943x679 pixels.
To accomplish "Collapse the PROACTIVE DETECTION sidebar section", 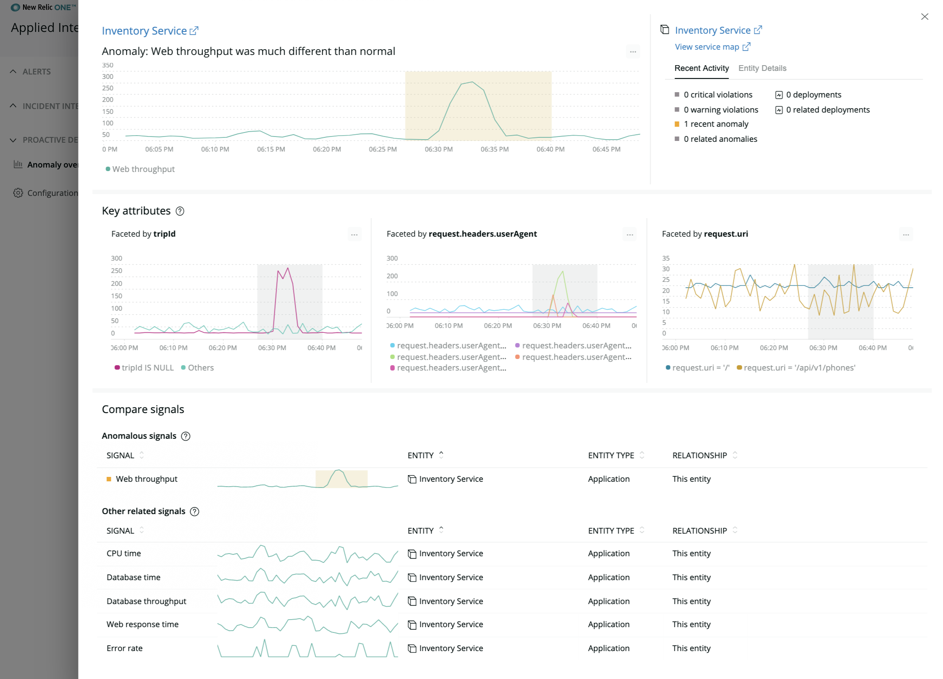I will click(x=13, y=140).
